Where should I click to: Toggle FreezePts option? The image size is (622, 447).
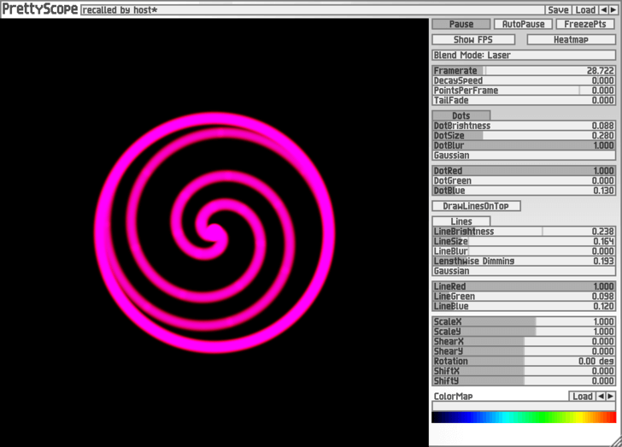click(x=585, y=24)
